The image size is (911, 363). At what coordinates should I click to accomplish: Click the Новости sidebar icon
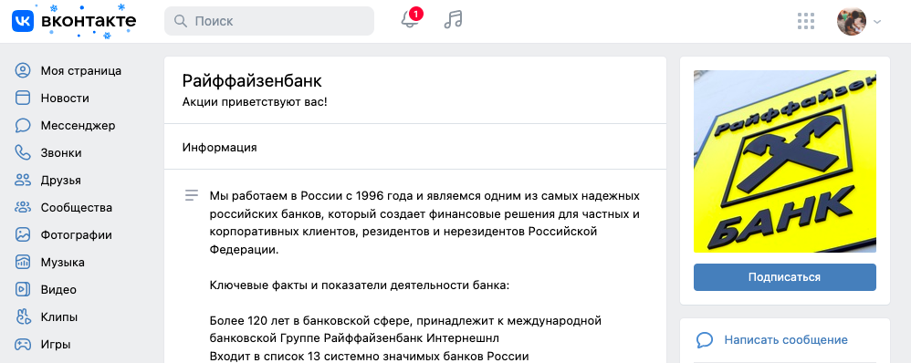(x=23, y=99)
